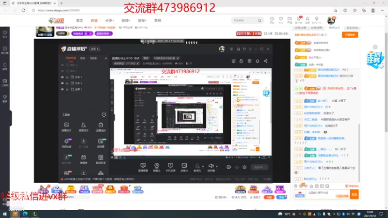Toggle lock on 文本 1 layer
Viewport: 388px width, 218px height.
click(67, 77)
